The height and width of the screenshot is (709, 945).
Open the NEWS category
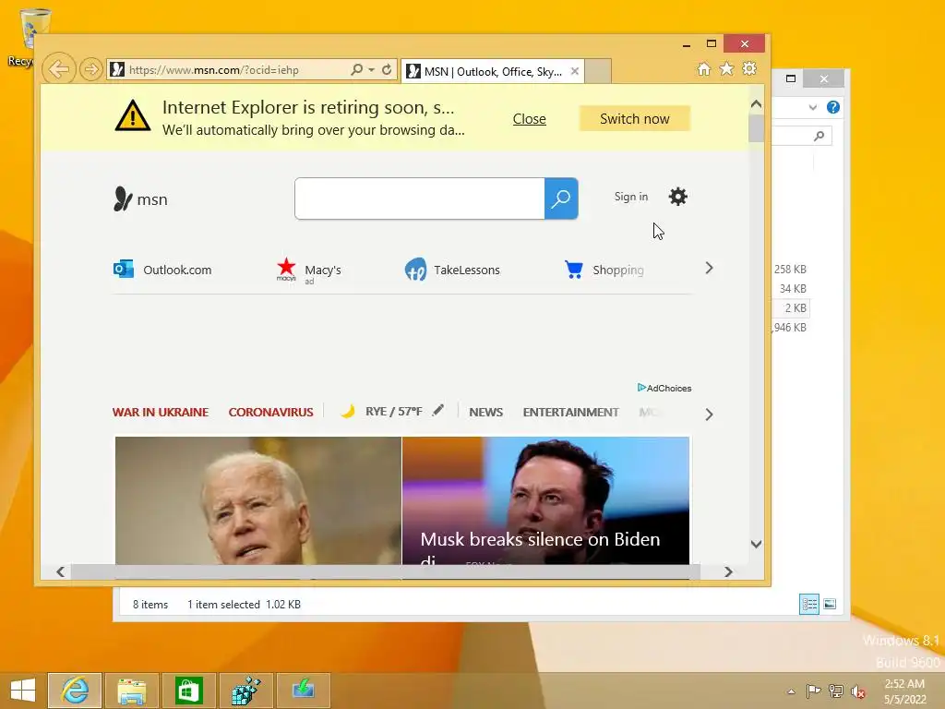[485, 413]
